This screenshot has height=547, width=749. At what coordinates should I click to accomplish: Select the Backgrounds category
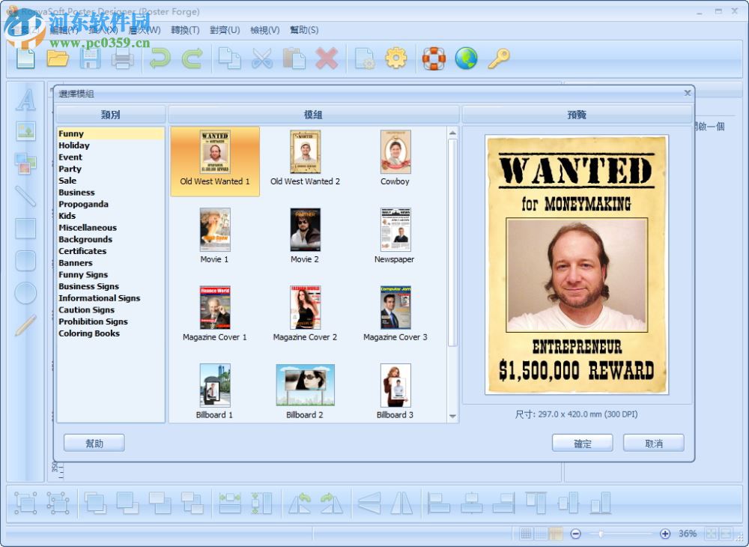(x=85, y=239)
